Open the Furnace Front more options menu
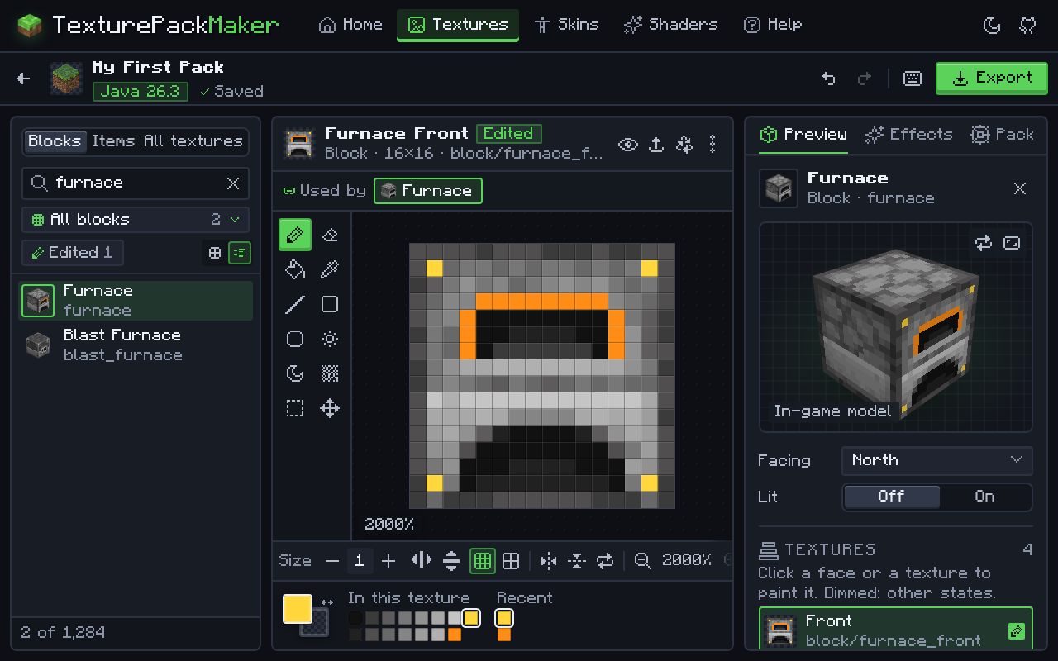The image size is (1058, 661). [x=712, y=145]
